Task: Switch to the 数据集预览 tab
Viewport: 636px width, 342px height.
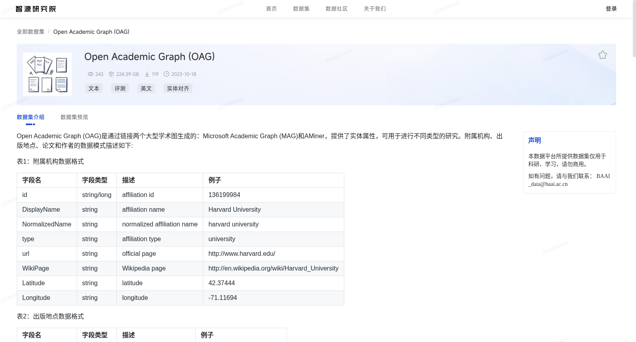Action: (74, 117)
